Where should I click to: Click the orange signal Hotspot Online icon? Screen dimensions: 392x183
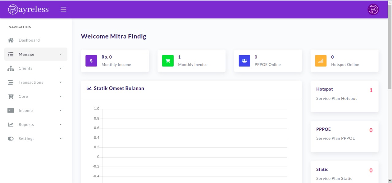[x=321, y=61]
